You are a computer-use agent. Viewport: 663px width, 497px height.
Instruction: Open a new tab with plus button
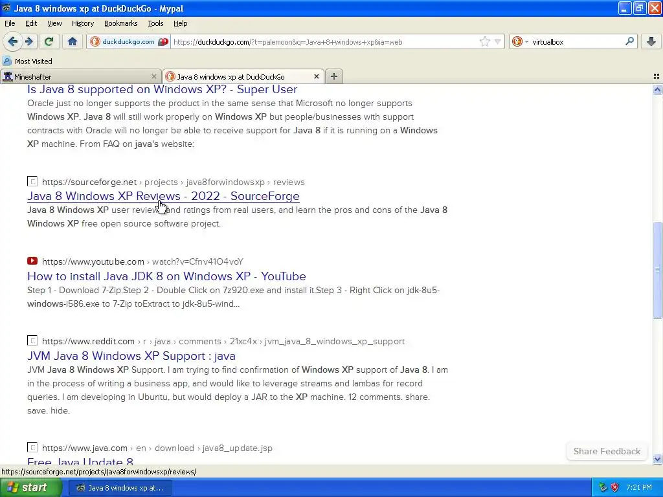pos(334,76)
